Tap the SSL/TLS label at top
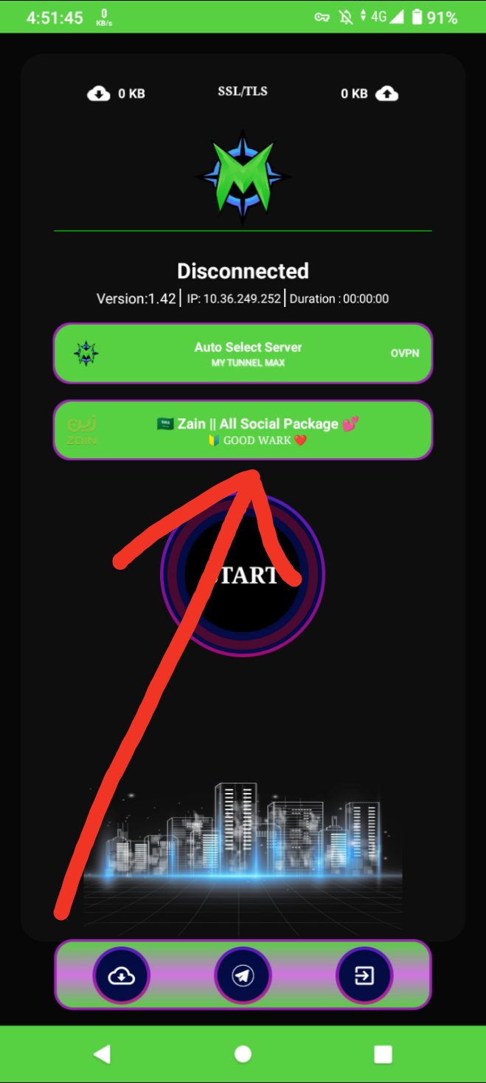Viewport: 486px width, 1083px height. click(243, 91)
